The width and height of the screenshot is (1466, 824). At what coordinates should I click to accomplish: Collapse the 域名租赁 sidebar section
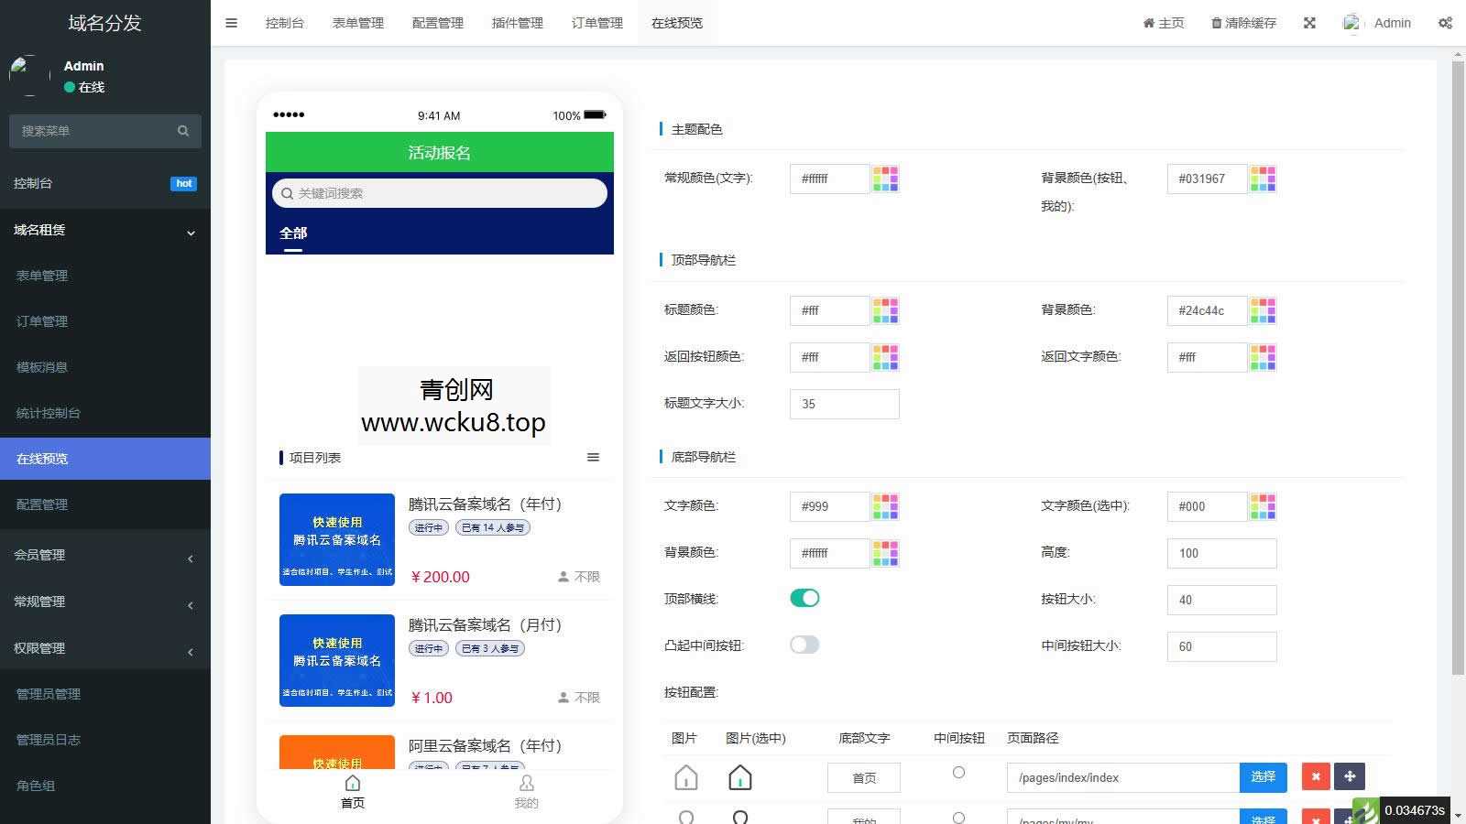(x=105, y=231)
